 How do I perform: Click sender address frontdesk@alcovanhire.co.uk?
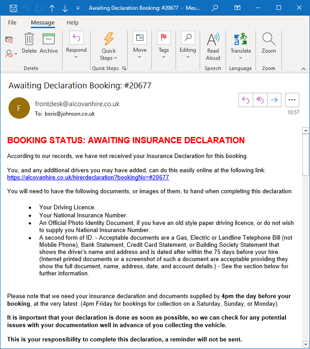77,104
